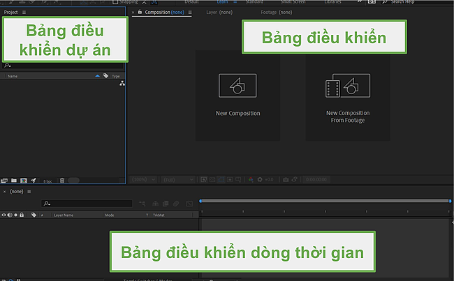Image resolution: width=454 pixels, height=281 pixels.
Task: Take a snapshot with the camera icon
Action: (x=286, y=179)
